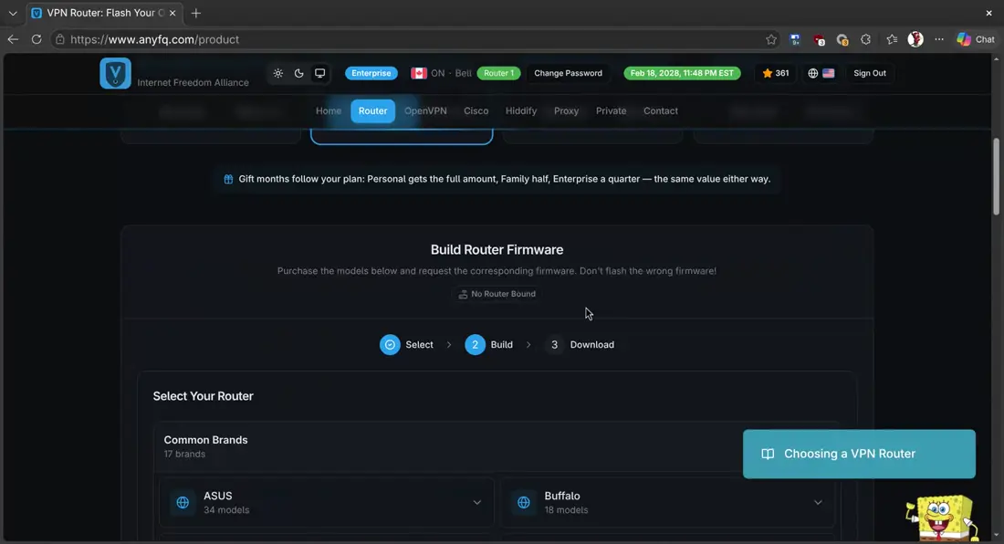Click the gift icon in the plan notice
1004x544 pixels.
(228, 179)
